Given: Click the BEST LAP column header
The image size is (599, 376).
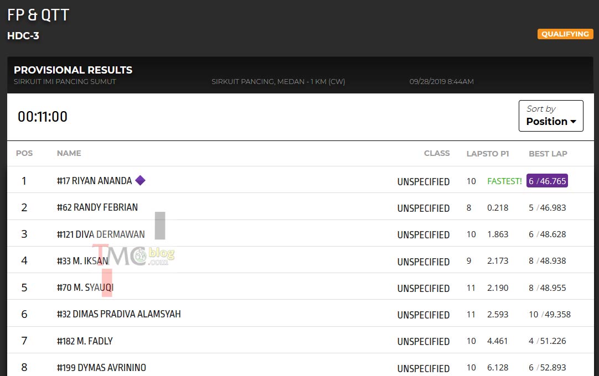Looking at the screenshot, I should 548,154.
